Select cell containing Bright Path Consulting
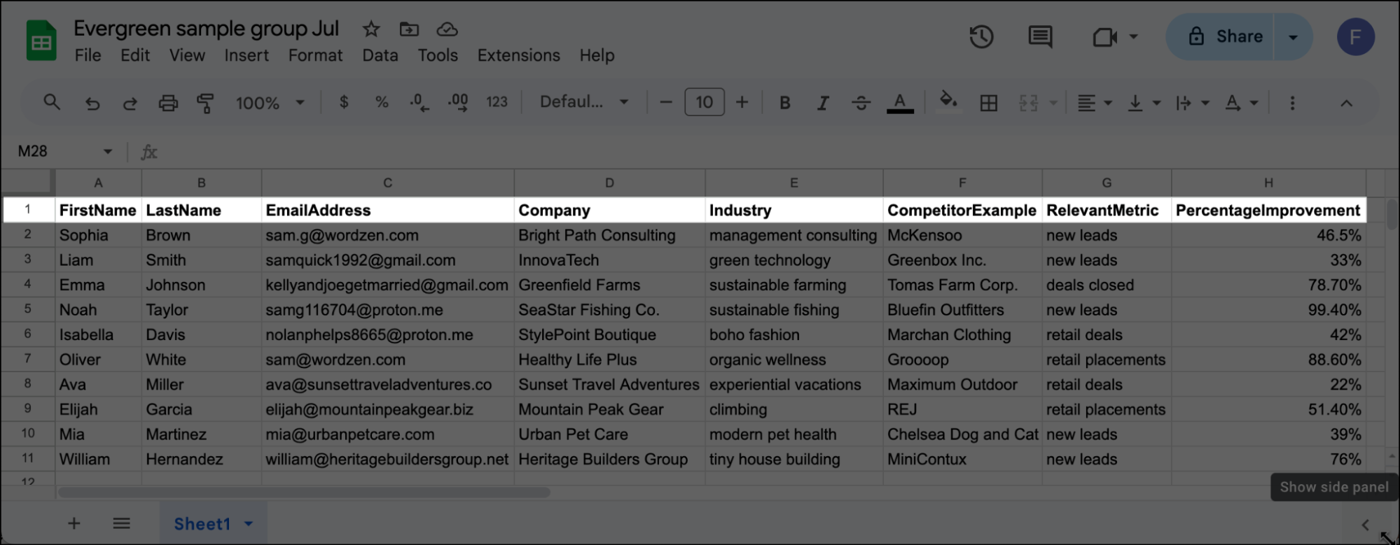 609,235
